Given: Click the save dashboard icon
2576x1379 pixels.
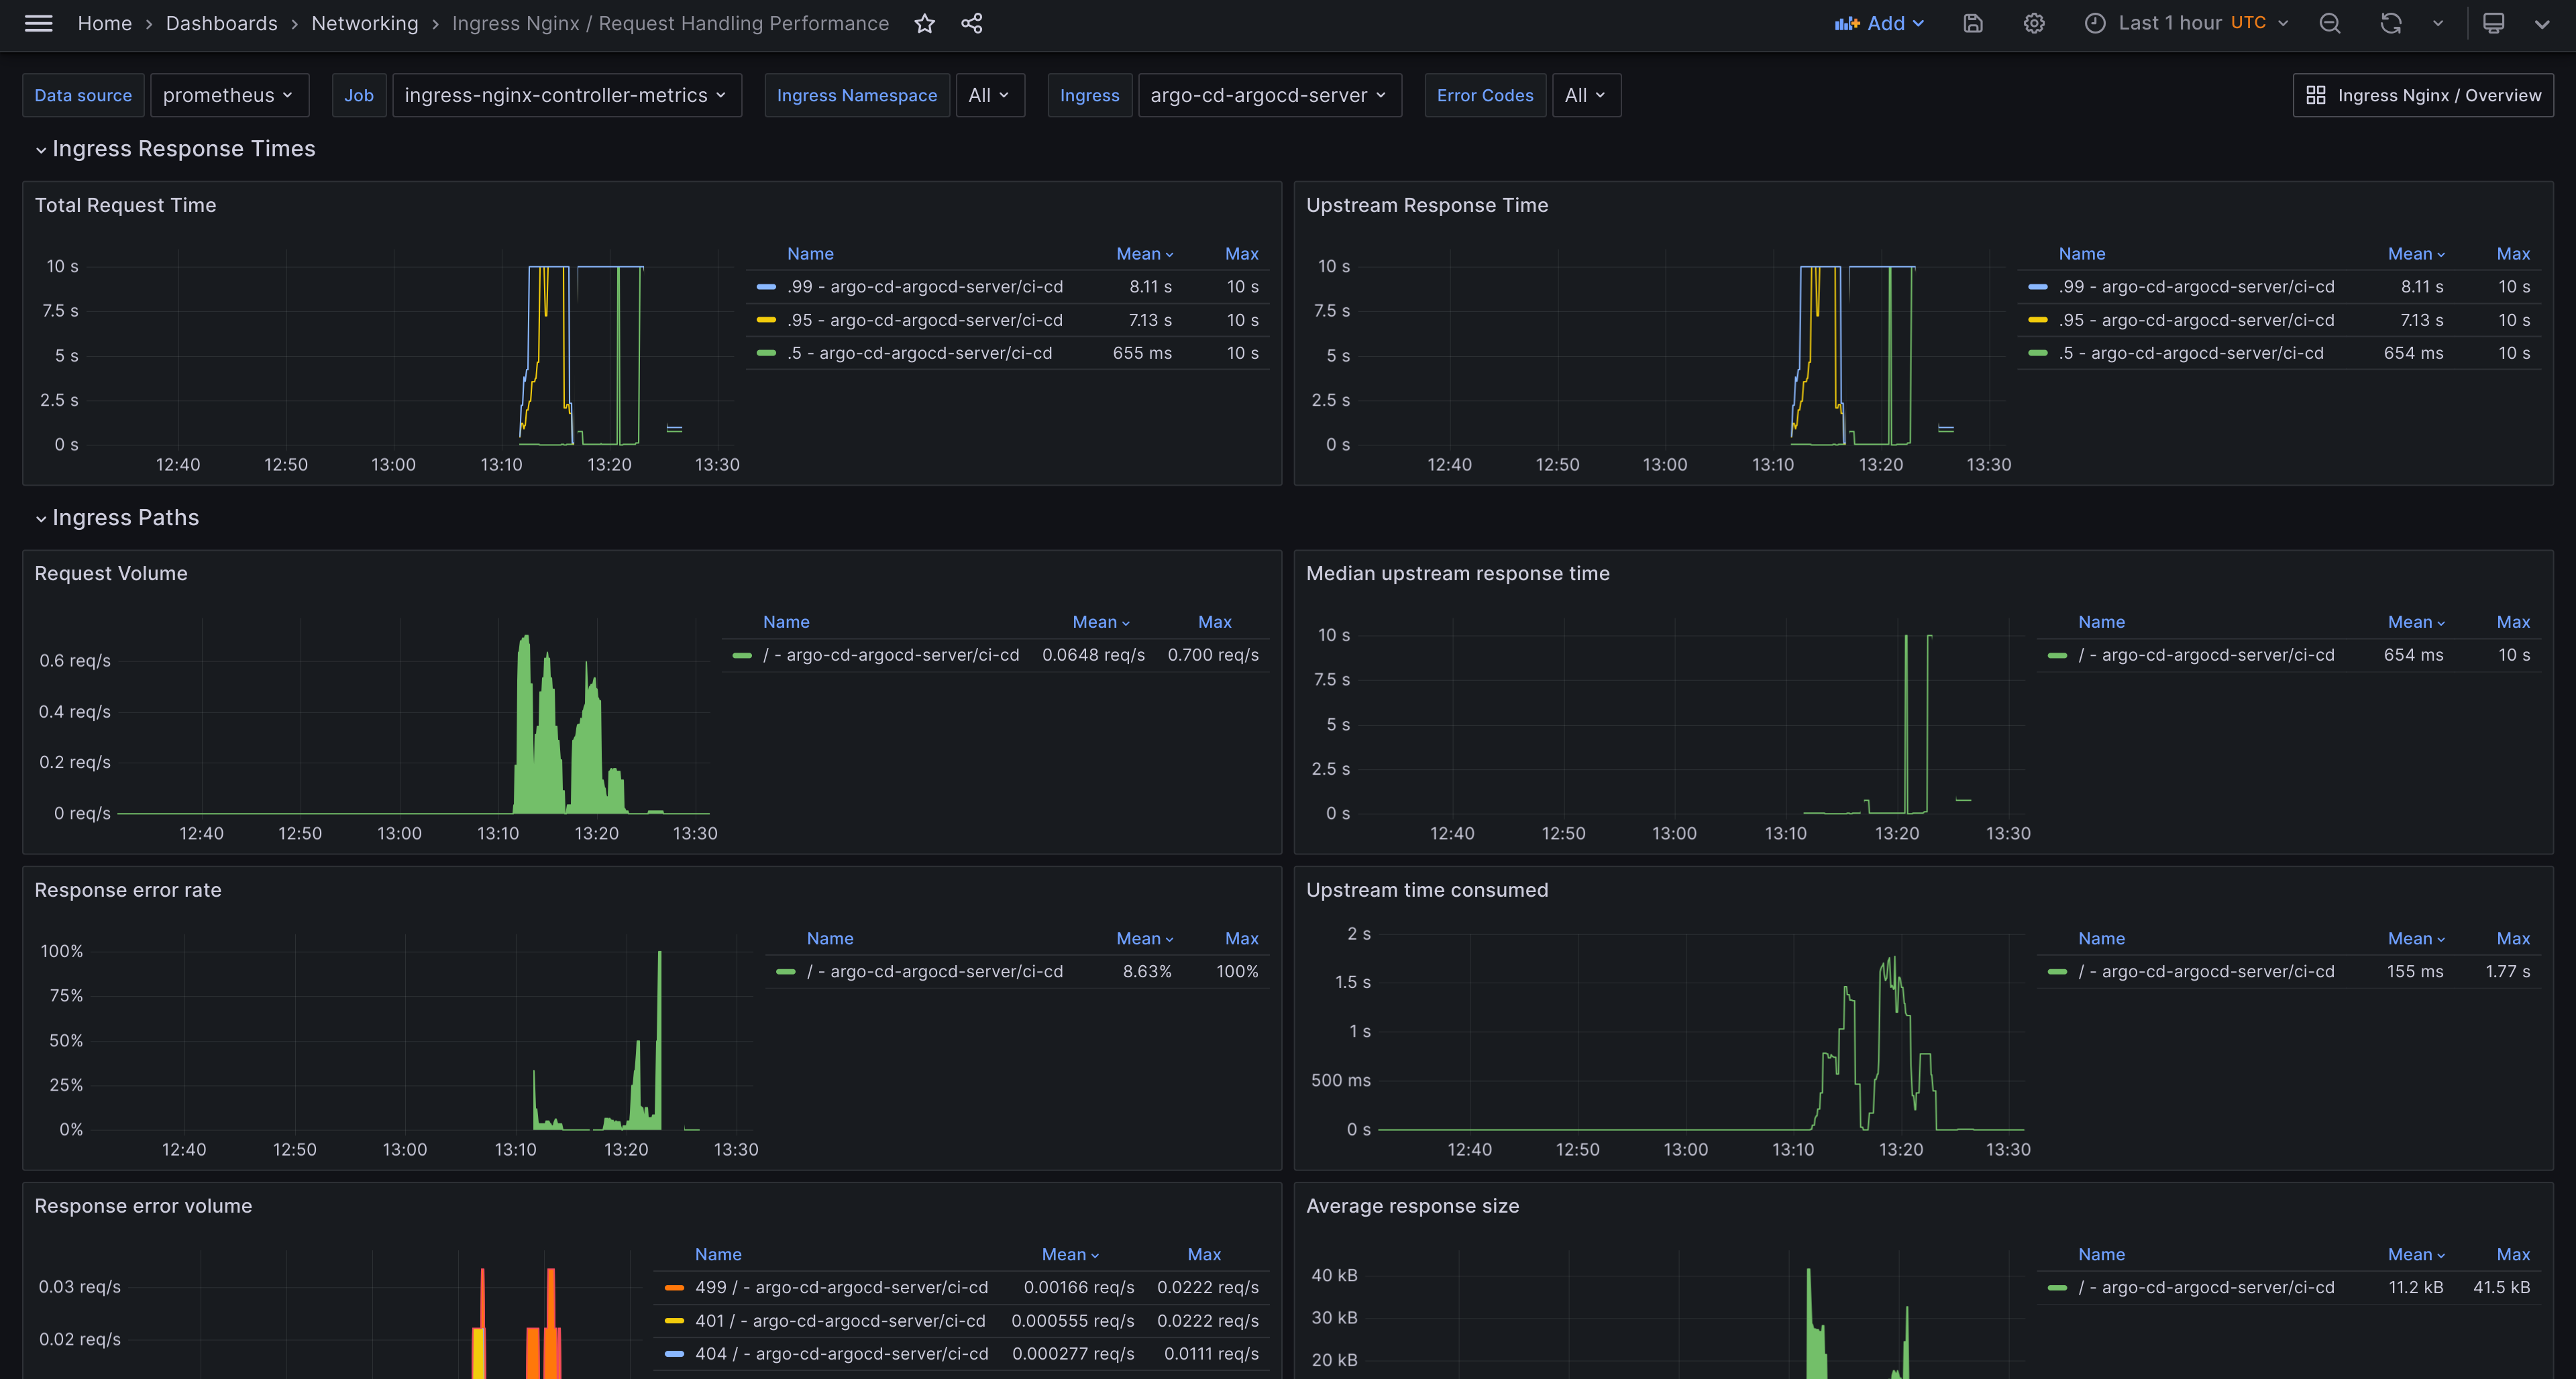Looking at the screenshot, I should point(1972,23).
